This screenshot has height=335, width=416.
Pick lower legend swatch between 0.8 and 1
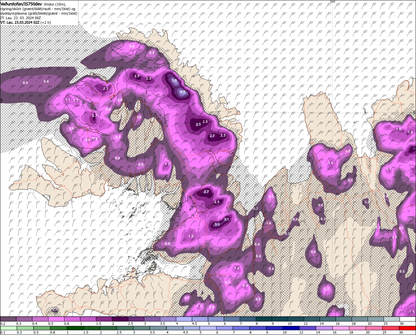click(x=59, y=328)
